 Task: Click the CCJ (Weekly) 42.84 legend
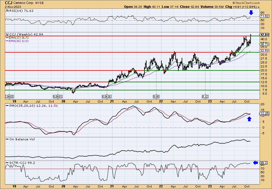click(x=26, y=34)
